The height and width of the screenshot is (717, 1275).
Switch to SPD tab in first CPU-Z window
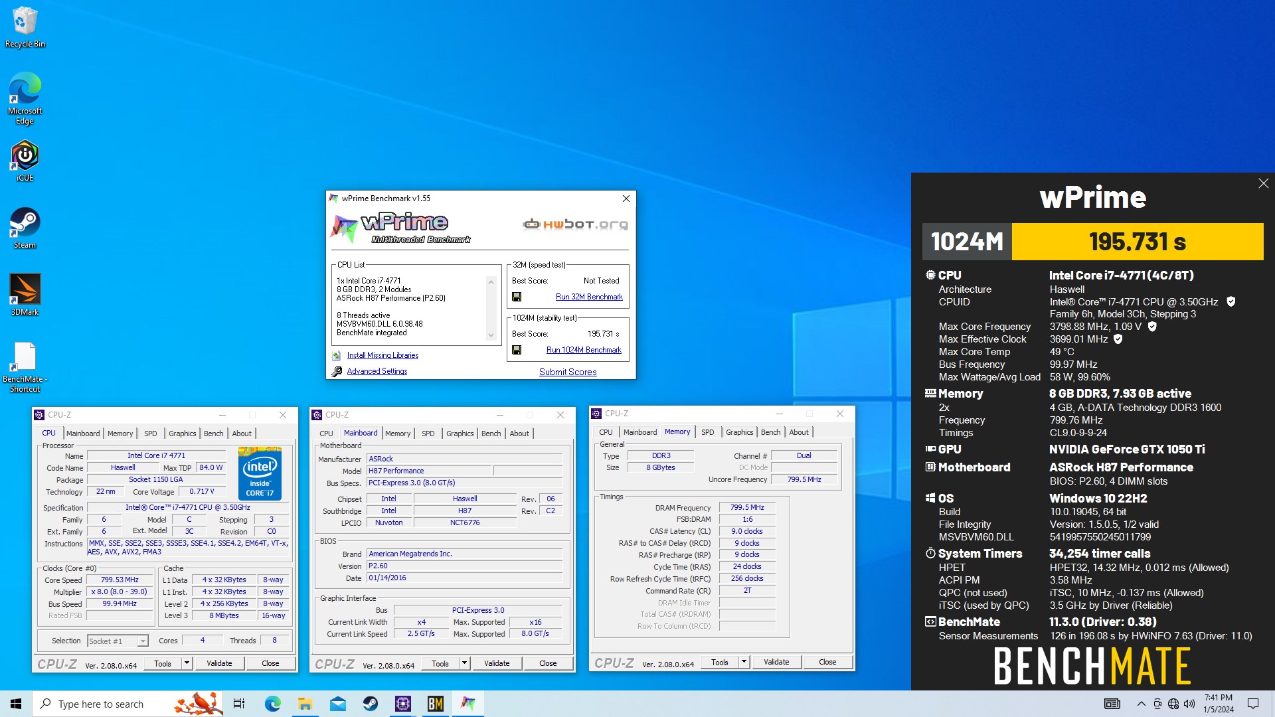151,434
